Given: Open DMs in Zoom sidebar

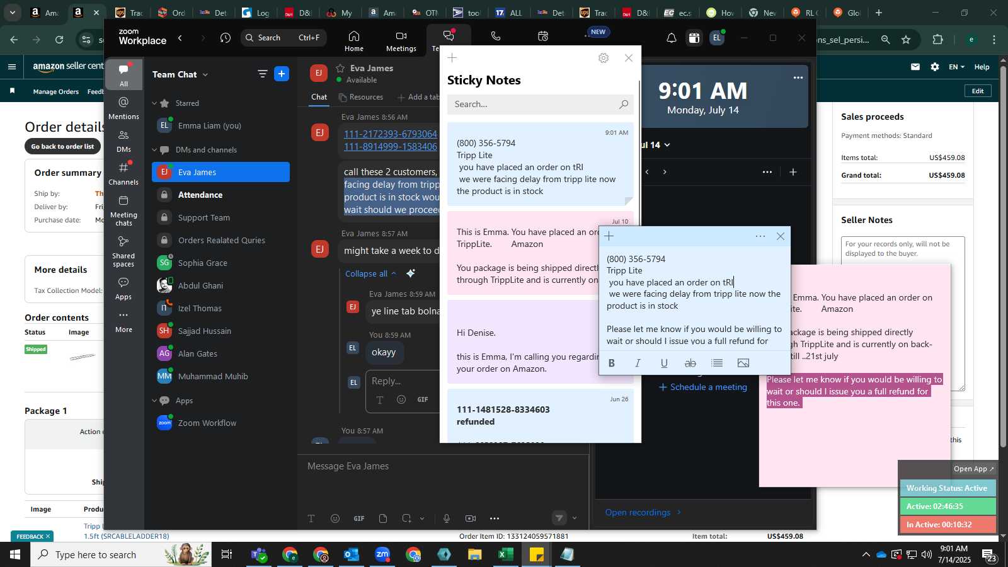Looking at the screenshot, I should [123, 141].
